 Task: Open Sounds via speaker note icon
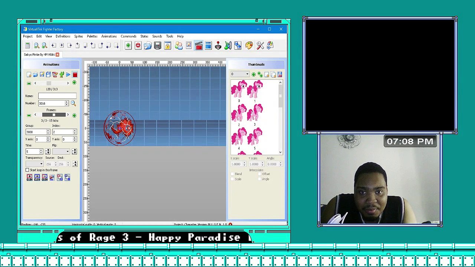coord(228,45)
